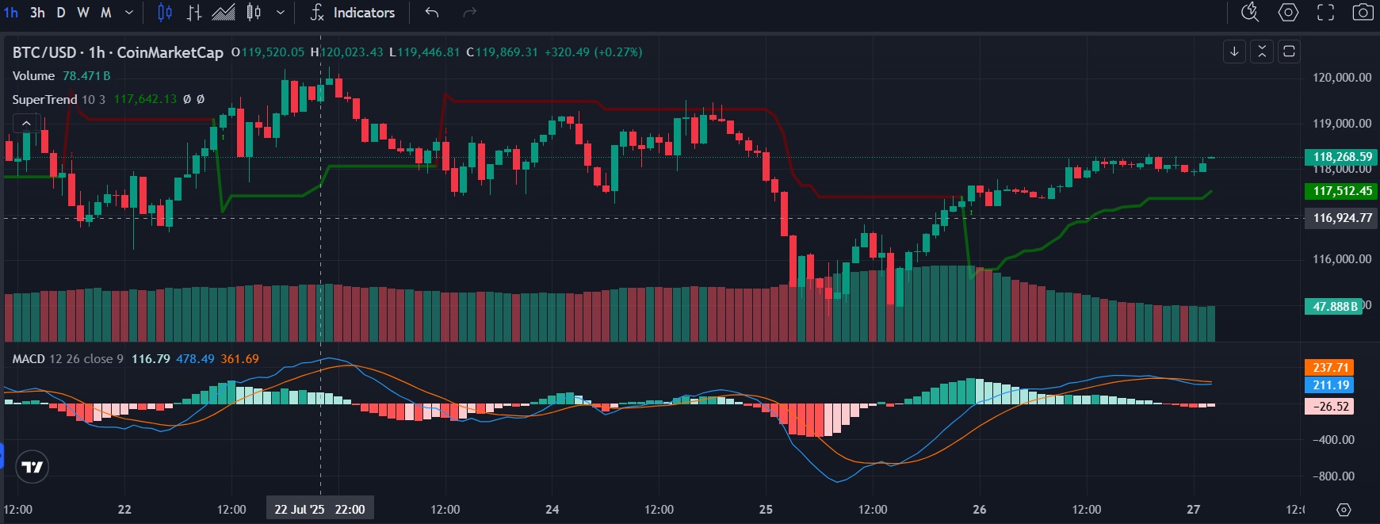This screenshot has width=1380, height=524.
Task: Open the Indicators dialog
Action: click(x=353, y=13)
